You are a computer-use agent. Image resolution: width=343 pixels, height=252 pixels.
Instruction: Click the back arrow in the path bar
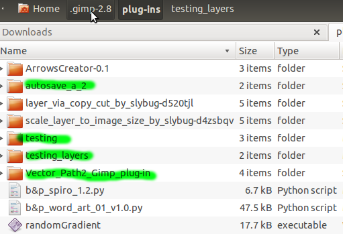pos(3,9)
